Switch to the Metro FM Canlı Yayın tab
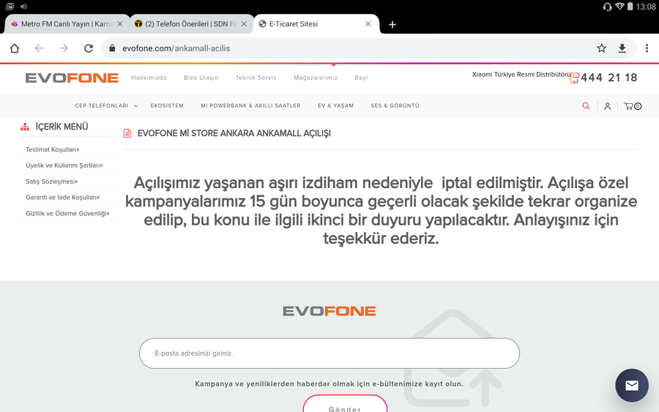The image size is (659, 412). tap(67, 24)
